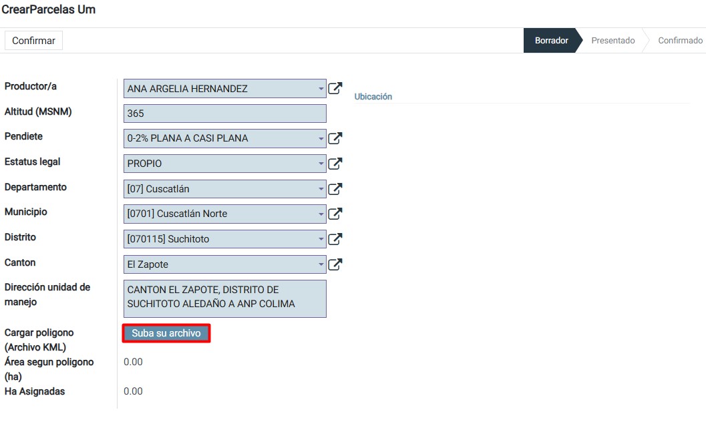Open Municipio record via external link icon
The width and height of the screenshot is (706, 428).
(x=335, y=214)
